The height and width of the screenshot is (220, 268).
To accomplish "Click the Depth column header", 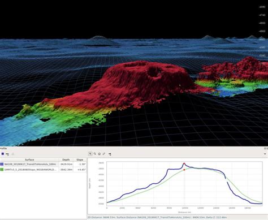I will click(x=66, y=159).
